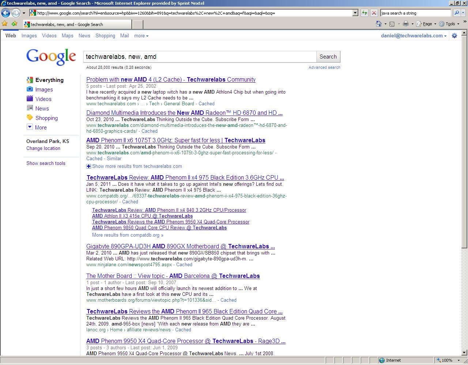Open the Page menu
The image size is (468, 365).
[x=426, y=24]
